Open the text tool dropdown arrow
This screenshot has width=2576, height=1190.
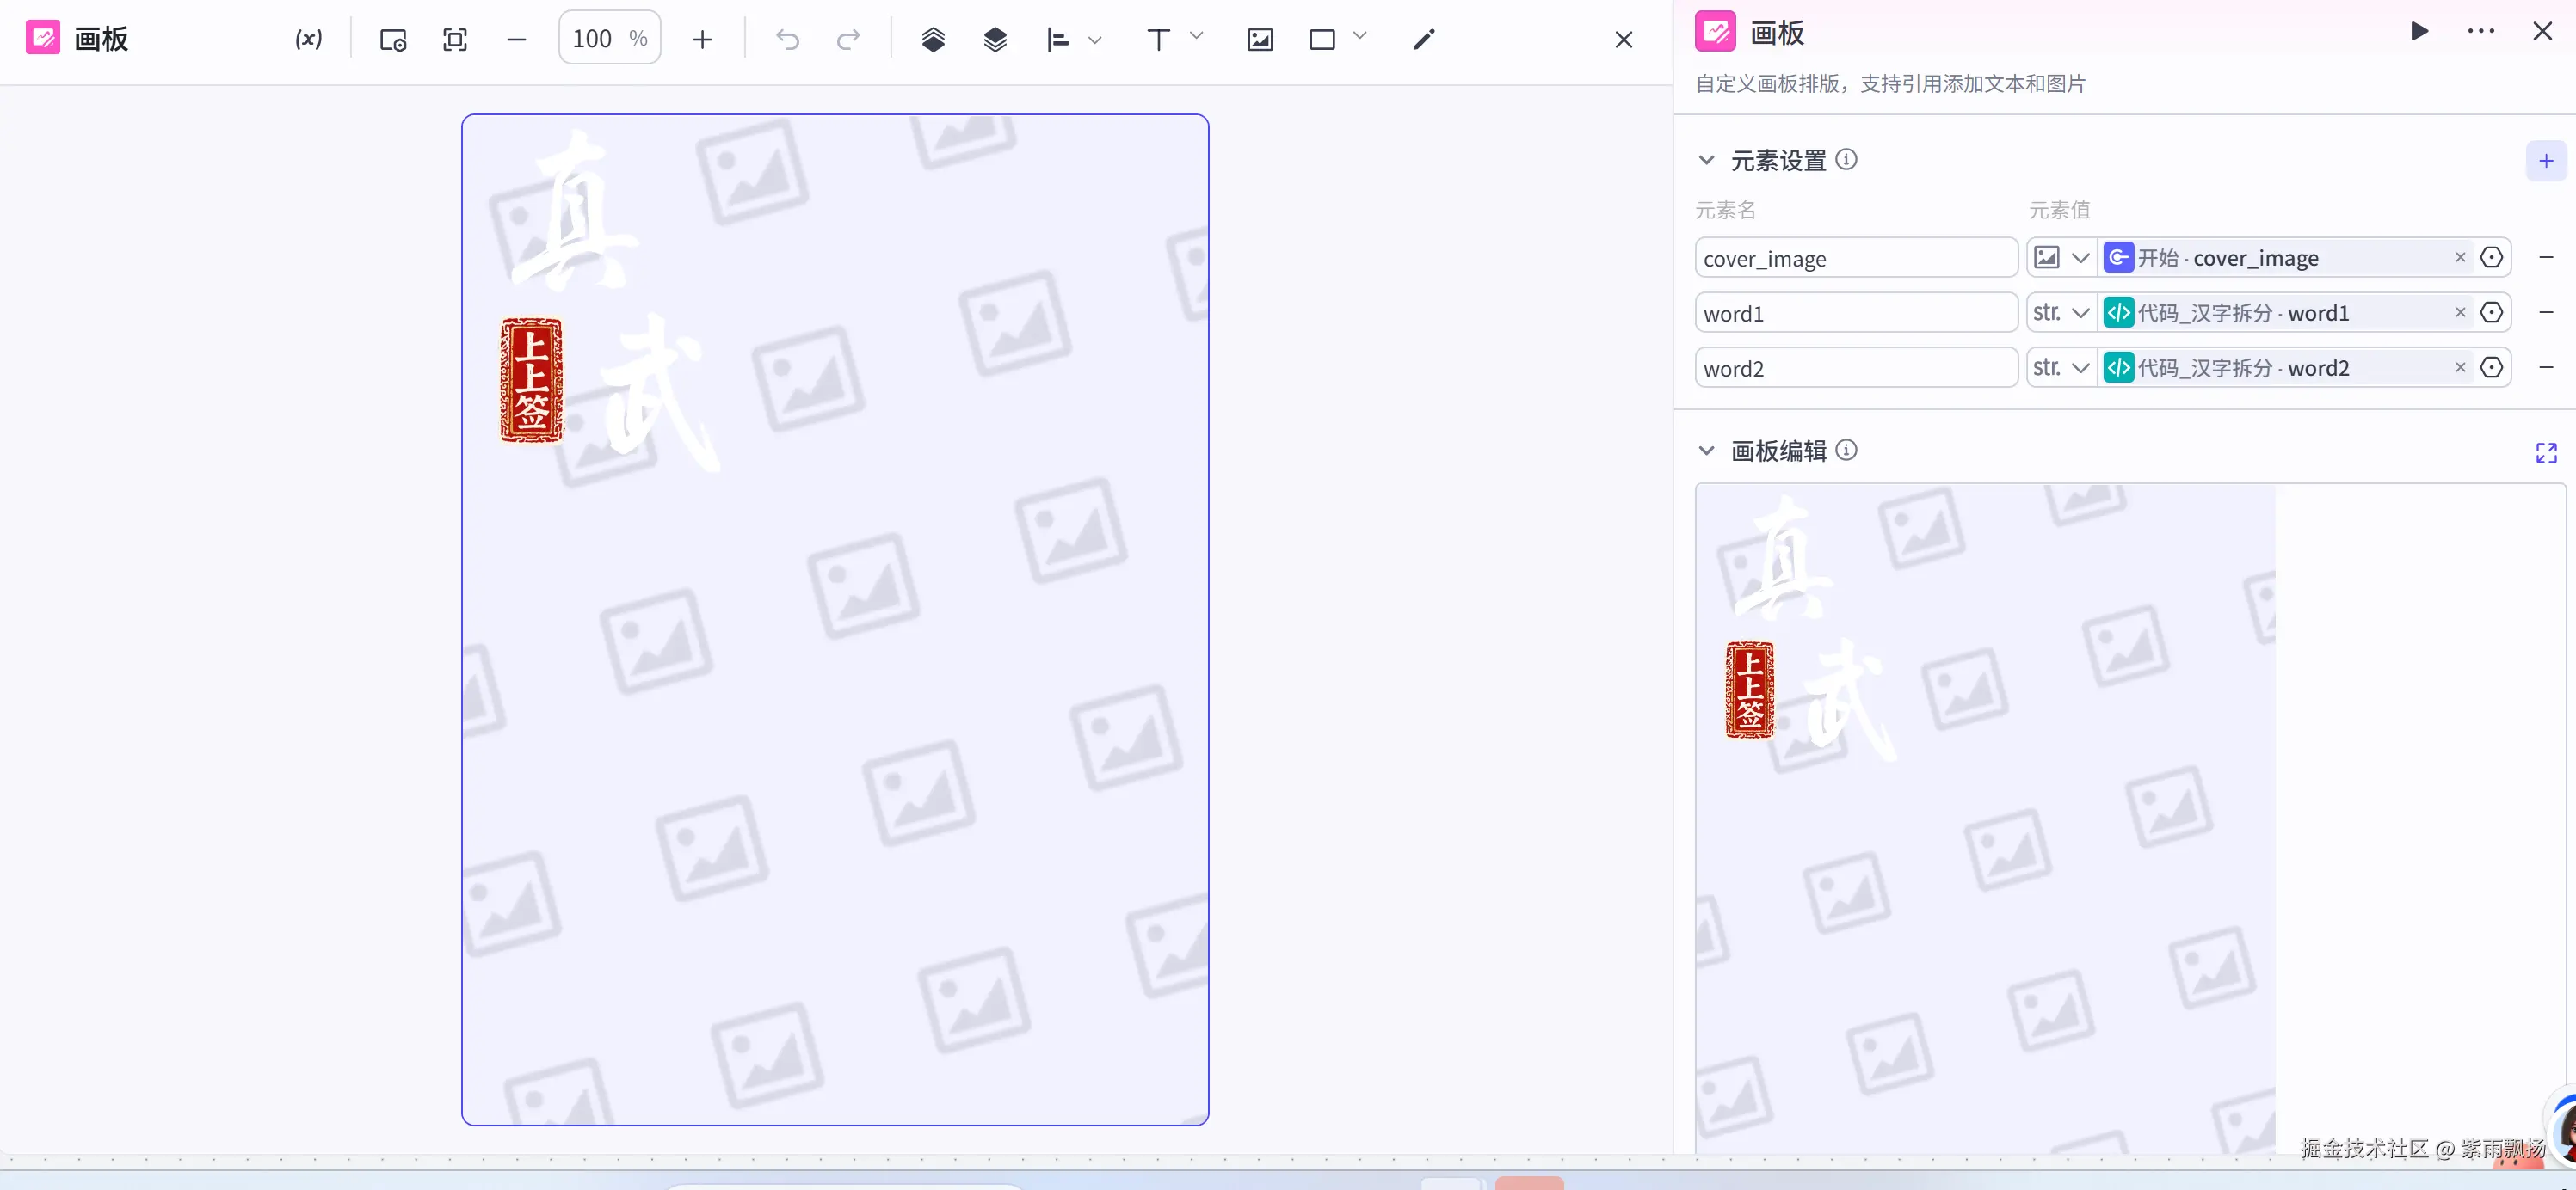tap(1196, 37)
